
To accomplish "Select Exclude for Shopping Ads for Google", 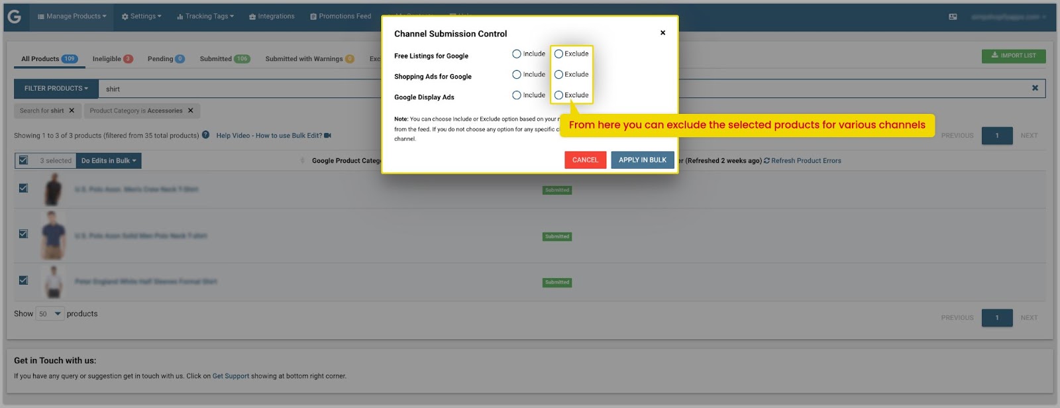I will pyautogui.click(x=558, y=75).
